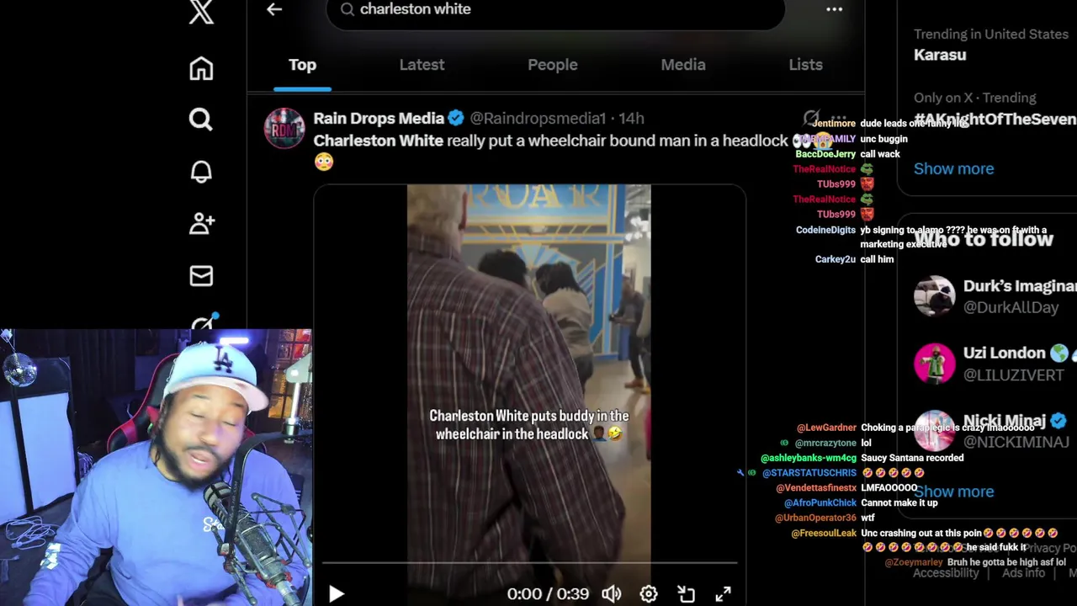Open Follow people icon in sidebar
The width and height of the screenshot is (1077, 606).
(x=201, y=223)
